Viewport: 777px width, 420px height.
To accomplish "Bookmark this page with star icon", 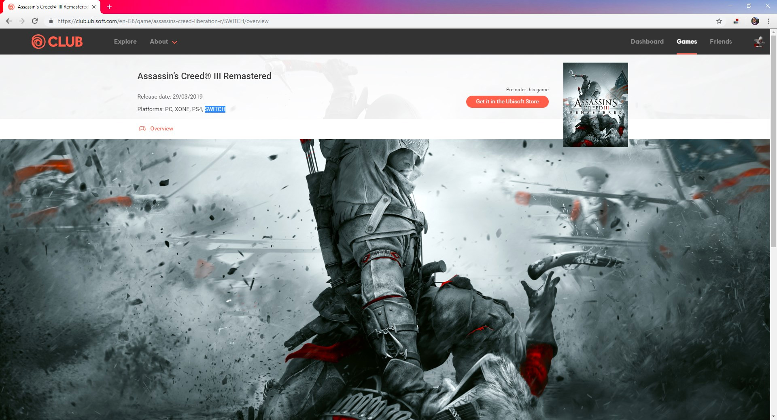I will (719, 21).
